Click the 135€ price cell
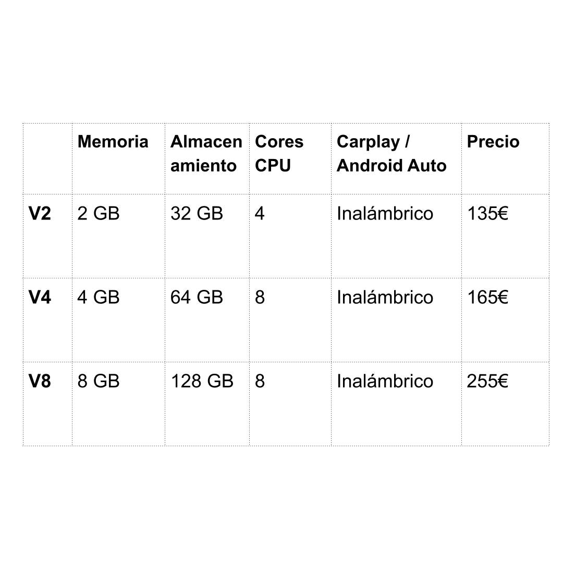Image resolution: width=563 pixels, height=563 pixels. [487, 214]
